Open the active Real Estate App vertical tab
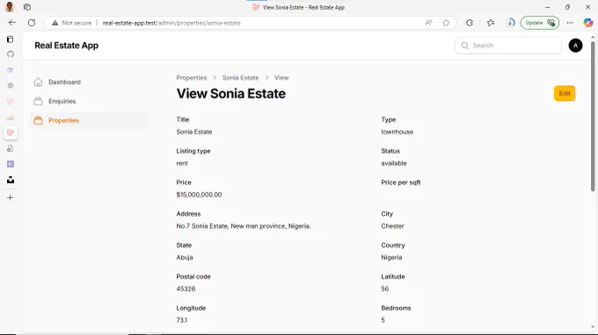The width and height of the screenshot is (598, 335). click(11, 132)
